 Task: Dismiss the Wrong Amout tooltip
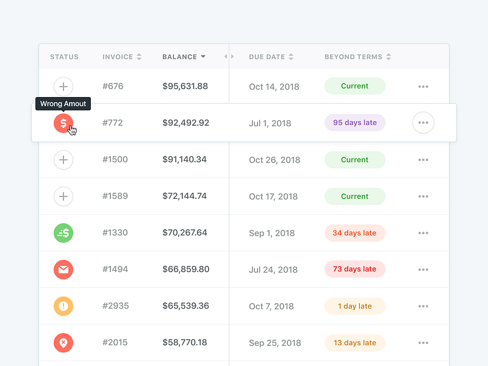click(63, 104)
